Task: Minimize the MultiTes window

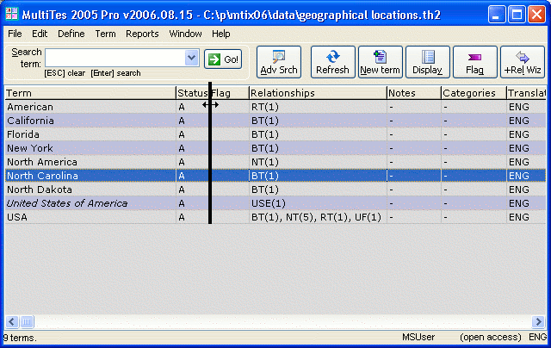Action: 497,15
